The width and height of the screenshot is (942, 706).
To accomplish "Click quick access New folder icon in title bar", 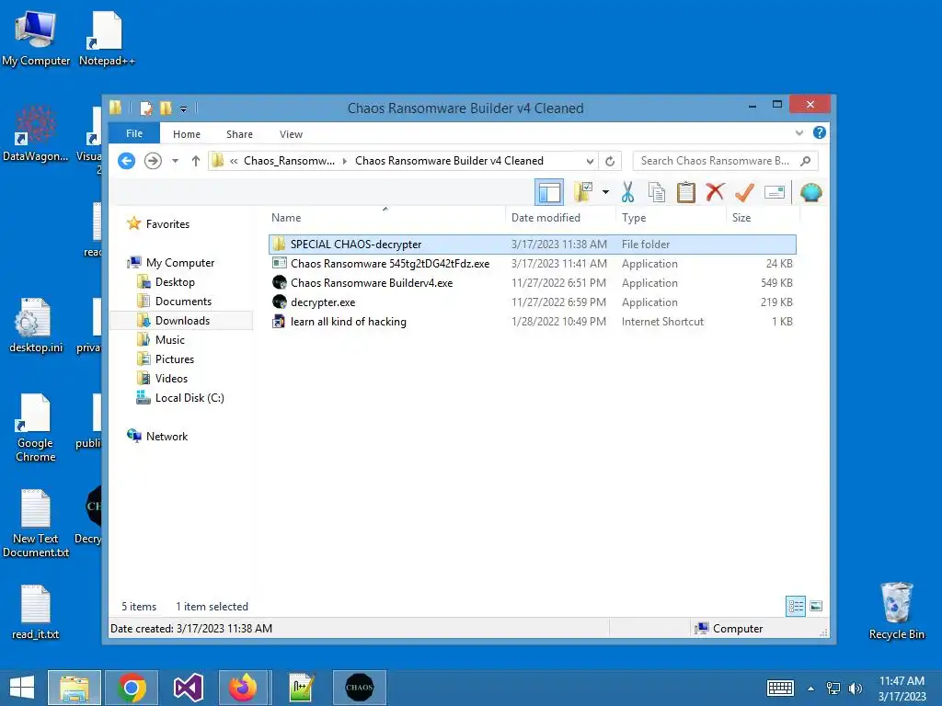I will (166, 108).
